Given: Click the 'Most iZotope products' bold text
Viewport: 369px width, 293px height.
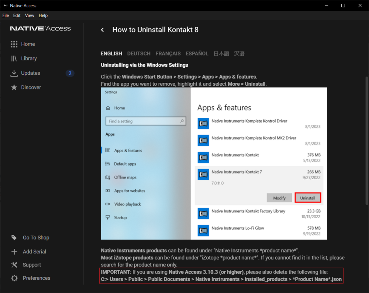Looking at the screenshot, I should pyautogui.click(x=127, y=258).
